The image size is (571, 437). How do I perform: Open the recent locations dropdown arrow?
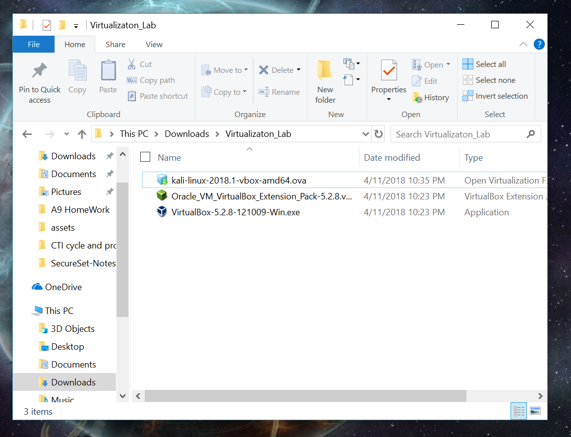[x=67, y=134]
